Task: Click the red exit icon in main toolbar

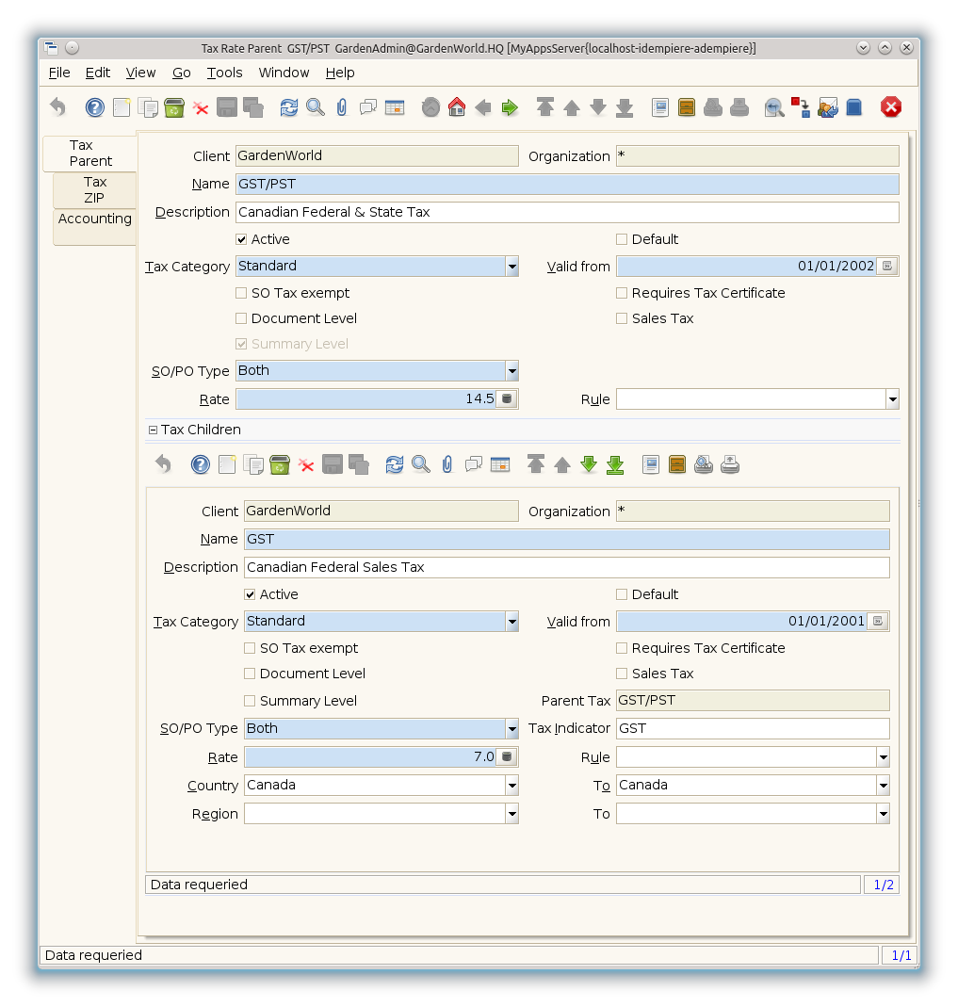Action: [x=890, y=107]
